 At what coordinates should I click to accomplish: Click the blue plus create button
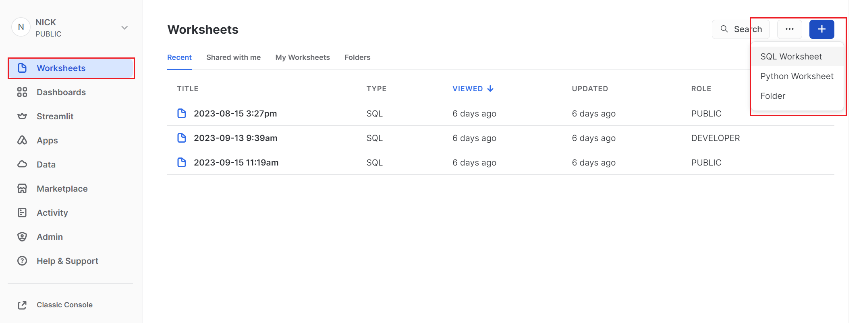821,29
